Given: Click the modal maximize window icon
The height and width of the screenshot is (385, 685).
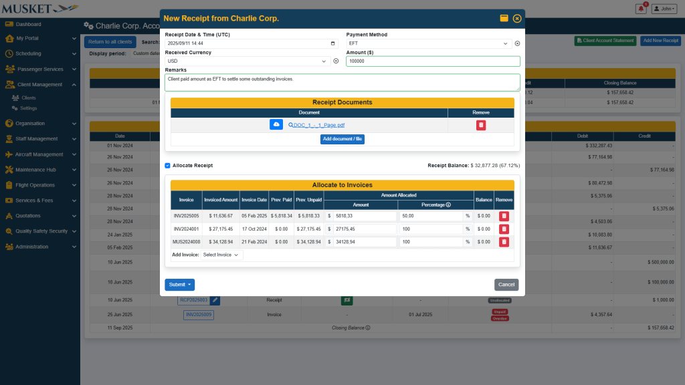Looking at the screenshot, I should click(504, 19).
